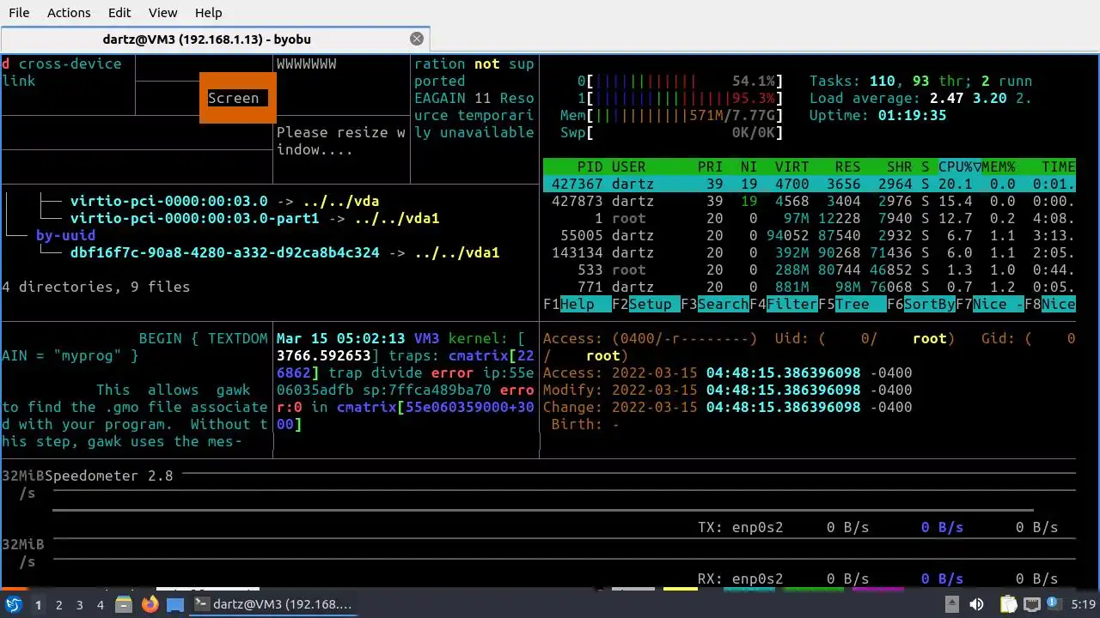This screenshot has height=618, width=1100.
Task: Click dbf16f7c uuid tree entry
Action: pos(225,252)
